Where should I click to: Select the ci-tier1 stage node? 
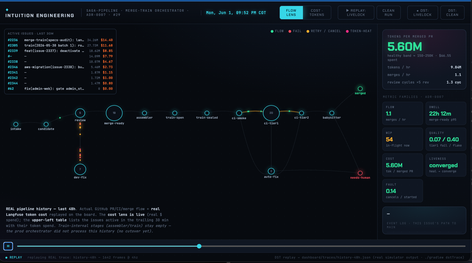coord(271,113)
